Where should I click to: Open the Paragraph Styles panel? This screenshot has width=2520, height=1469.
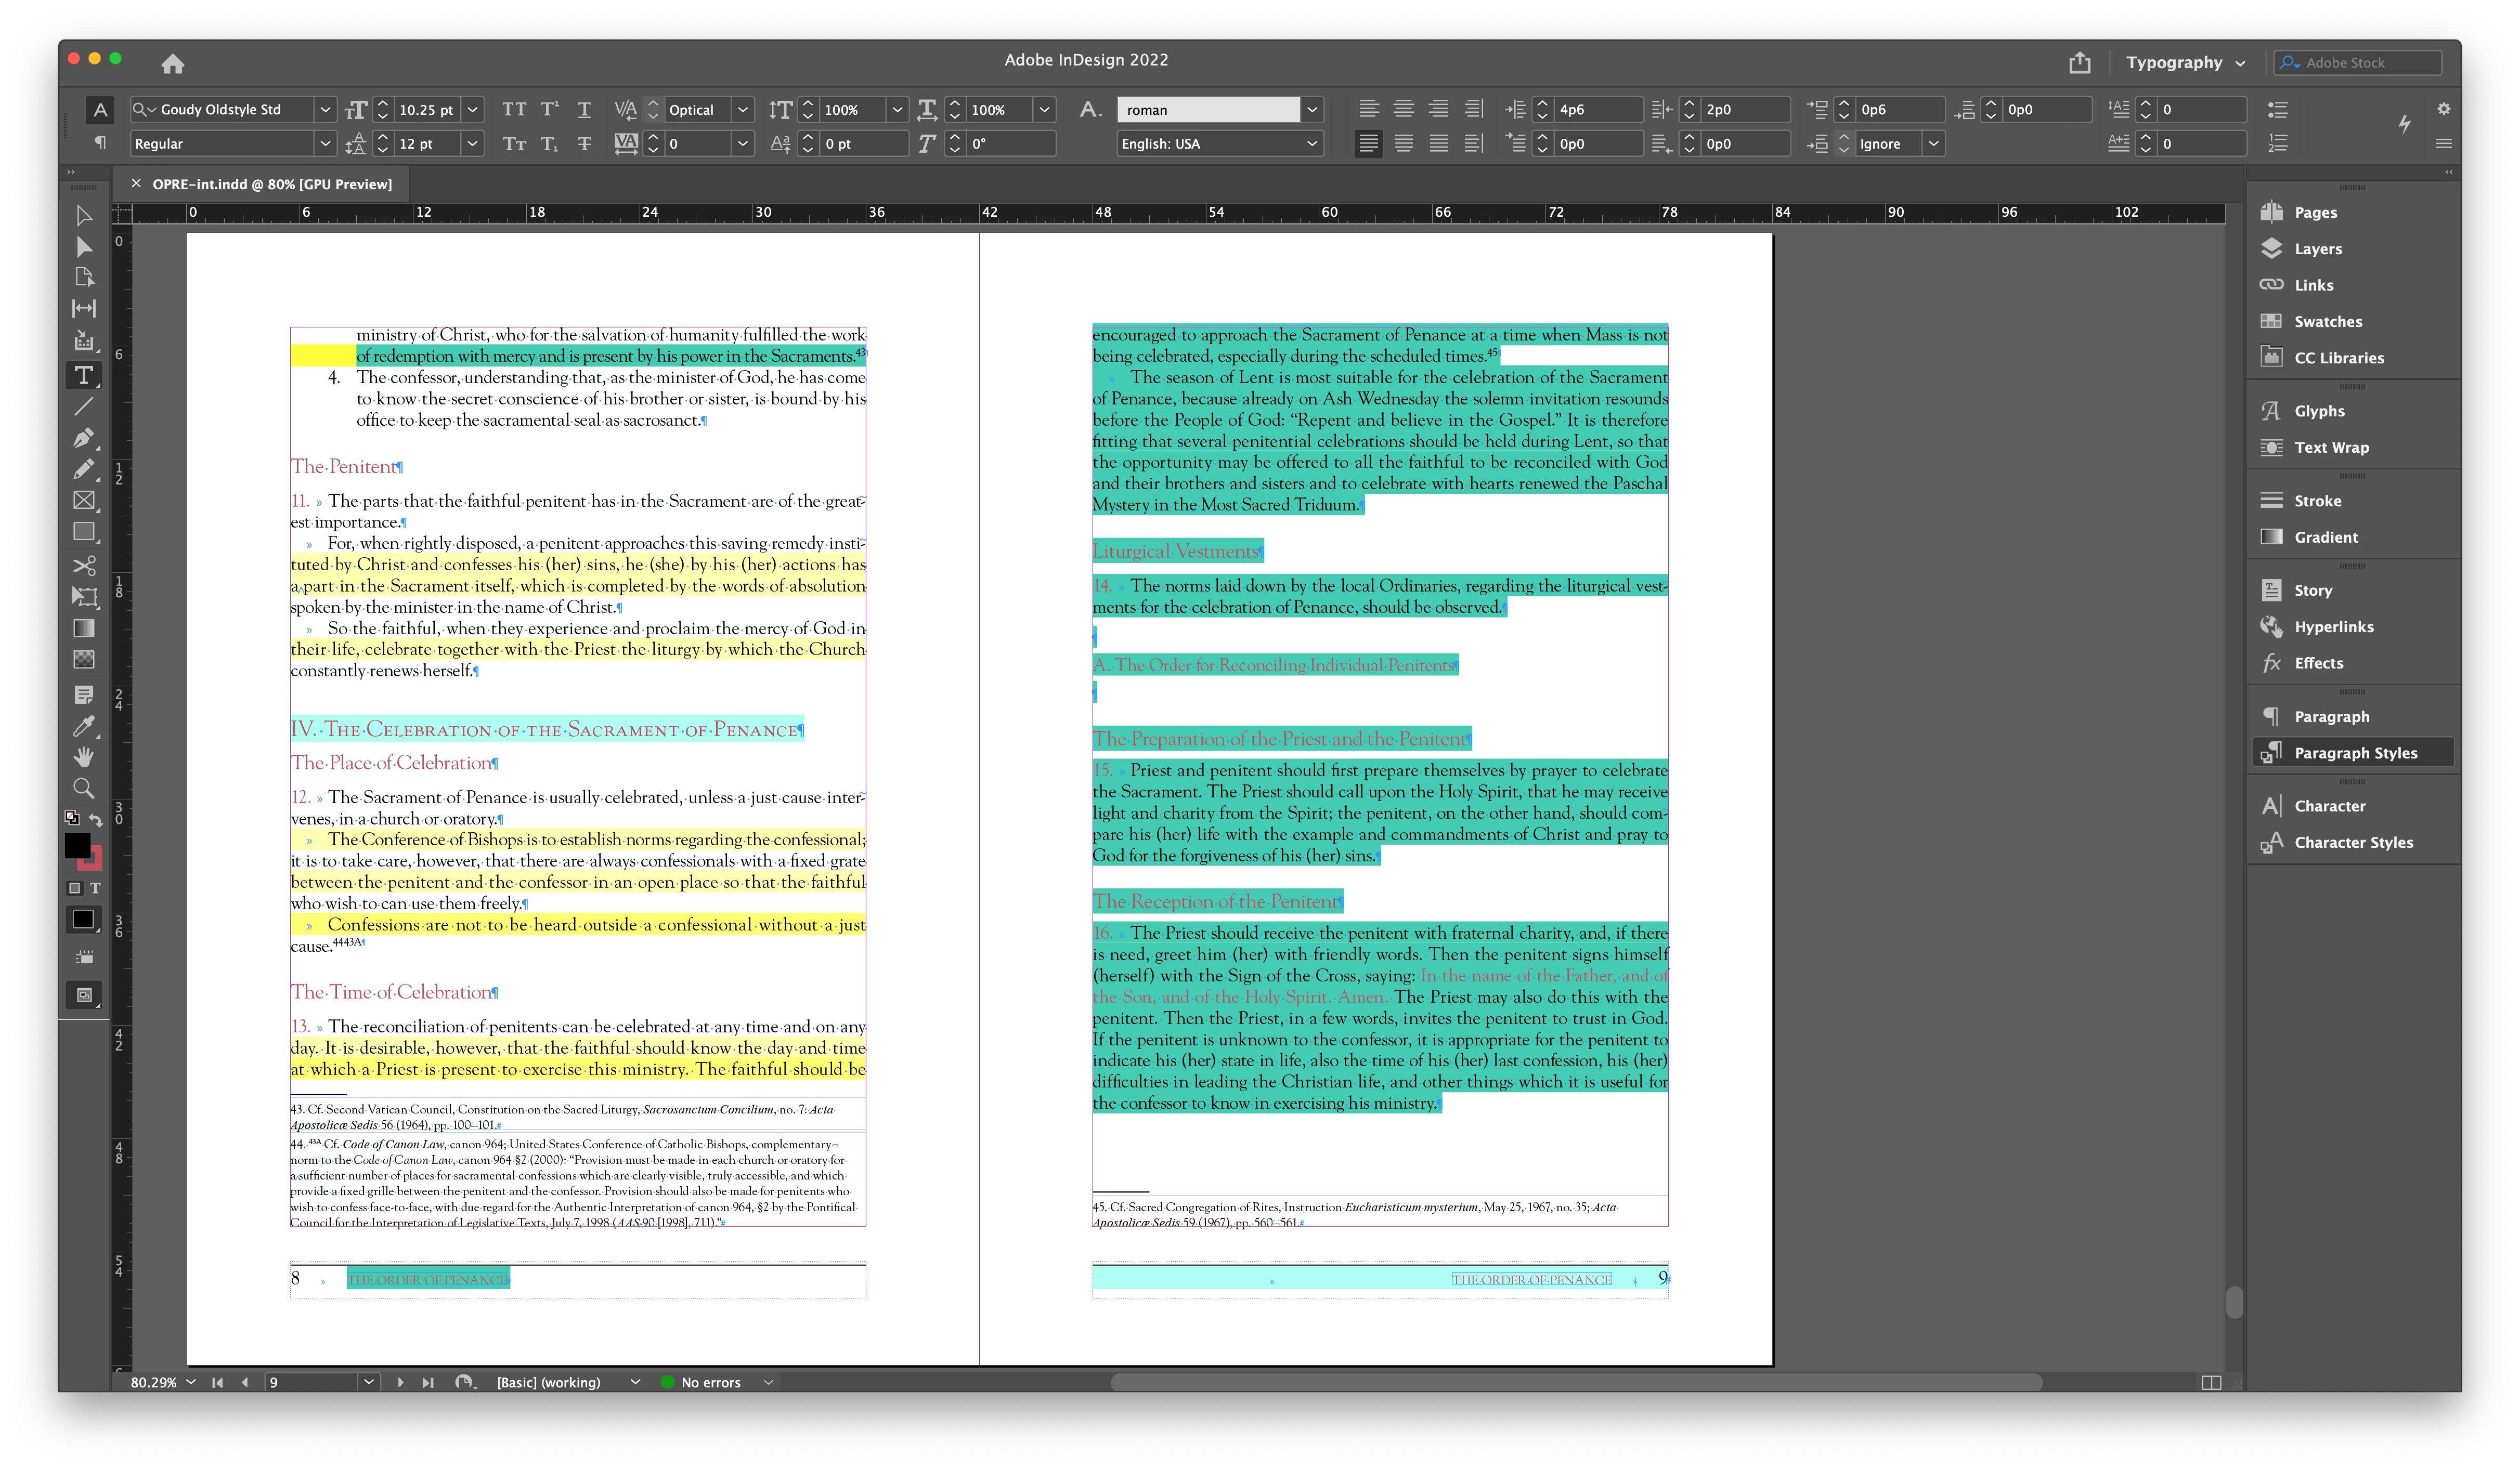[2355, 753]
